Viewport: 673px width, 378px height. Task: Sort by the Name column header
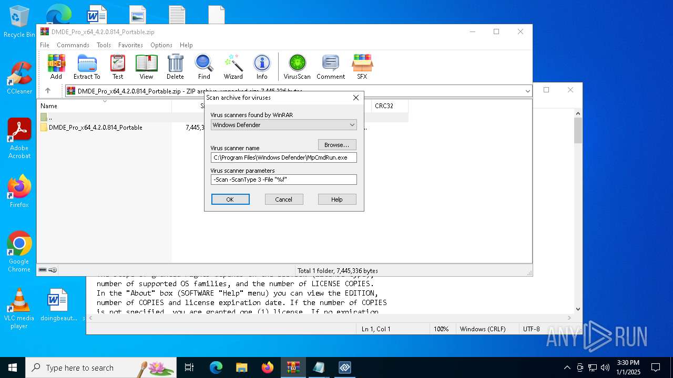[x=105, y=106]
